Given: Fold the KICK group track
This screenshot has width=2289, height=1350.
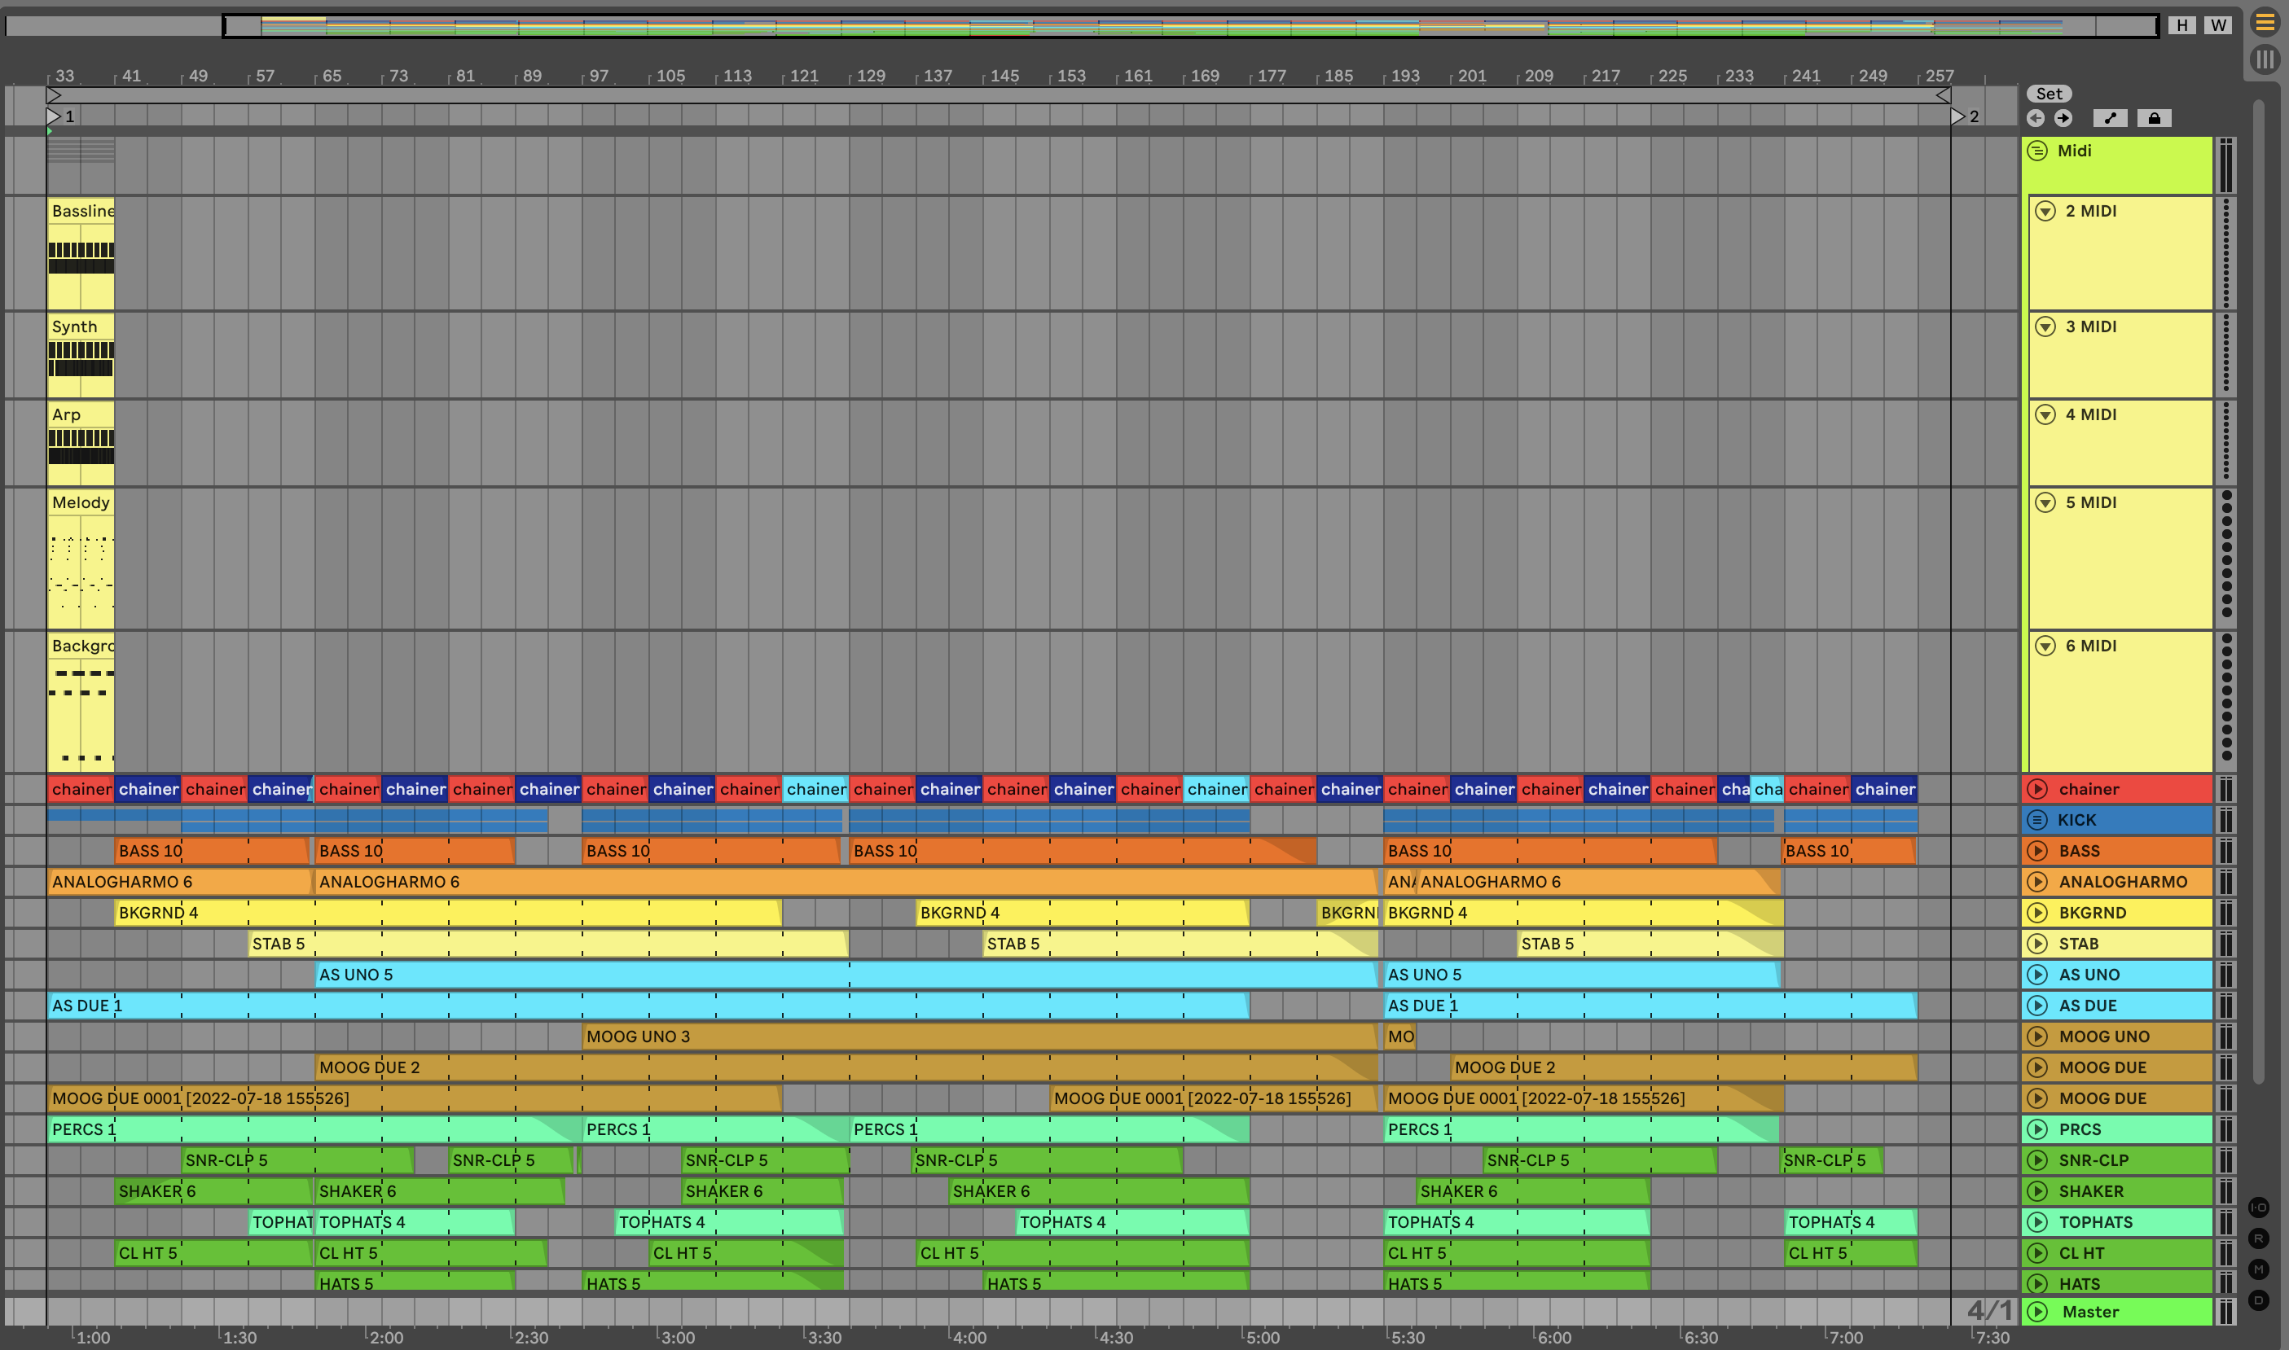Looking at the screenshot, I should [x=2038, y=821].
